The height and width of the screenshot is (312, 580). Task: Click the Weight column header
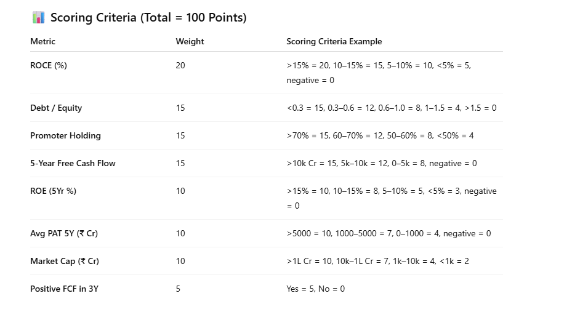[x=190, y=41]
